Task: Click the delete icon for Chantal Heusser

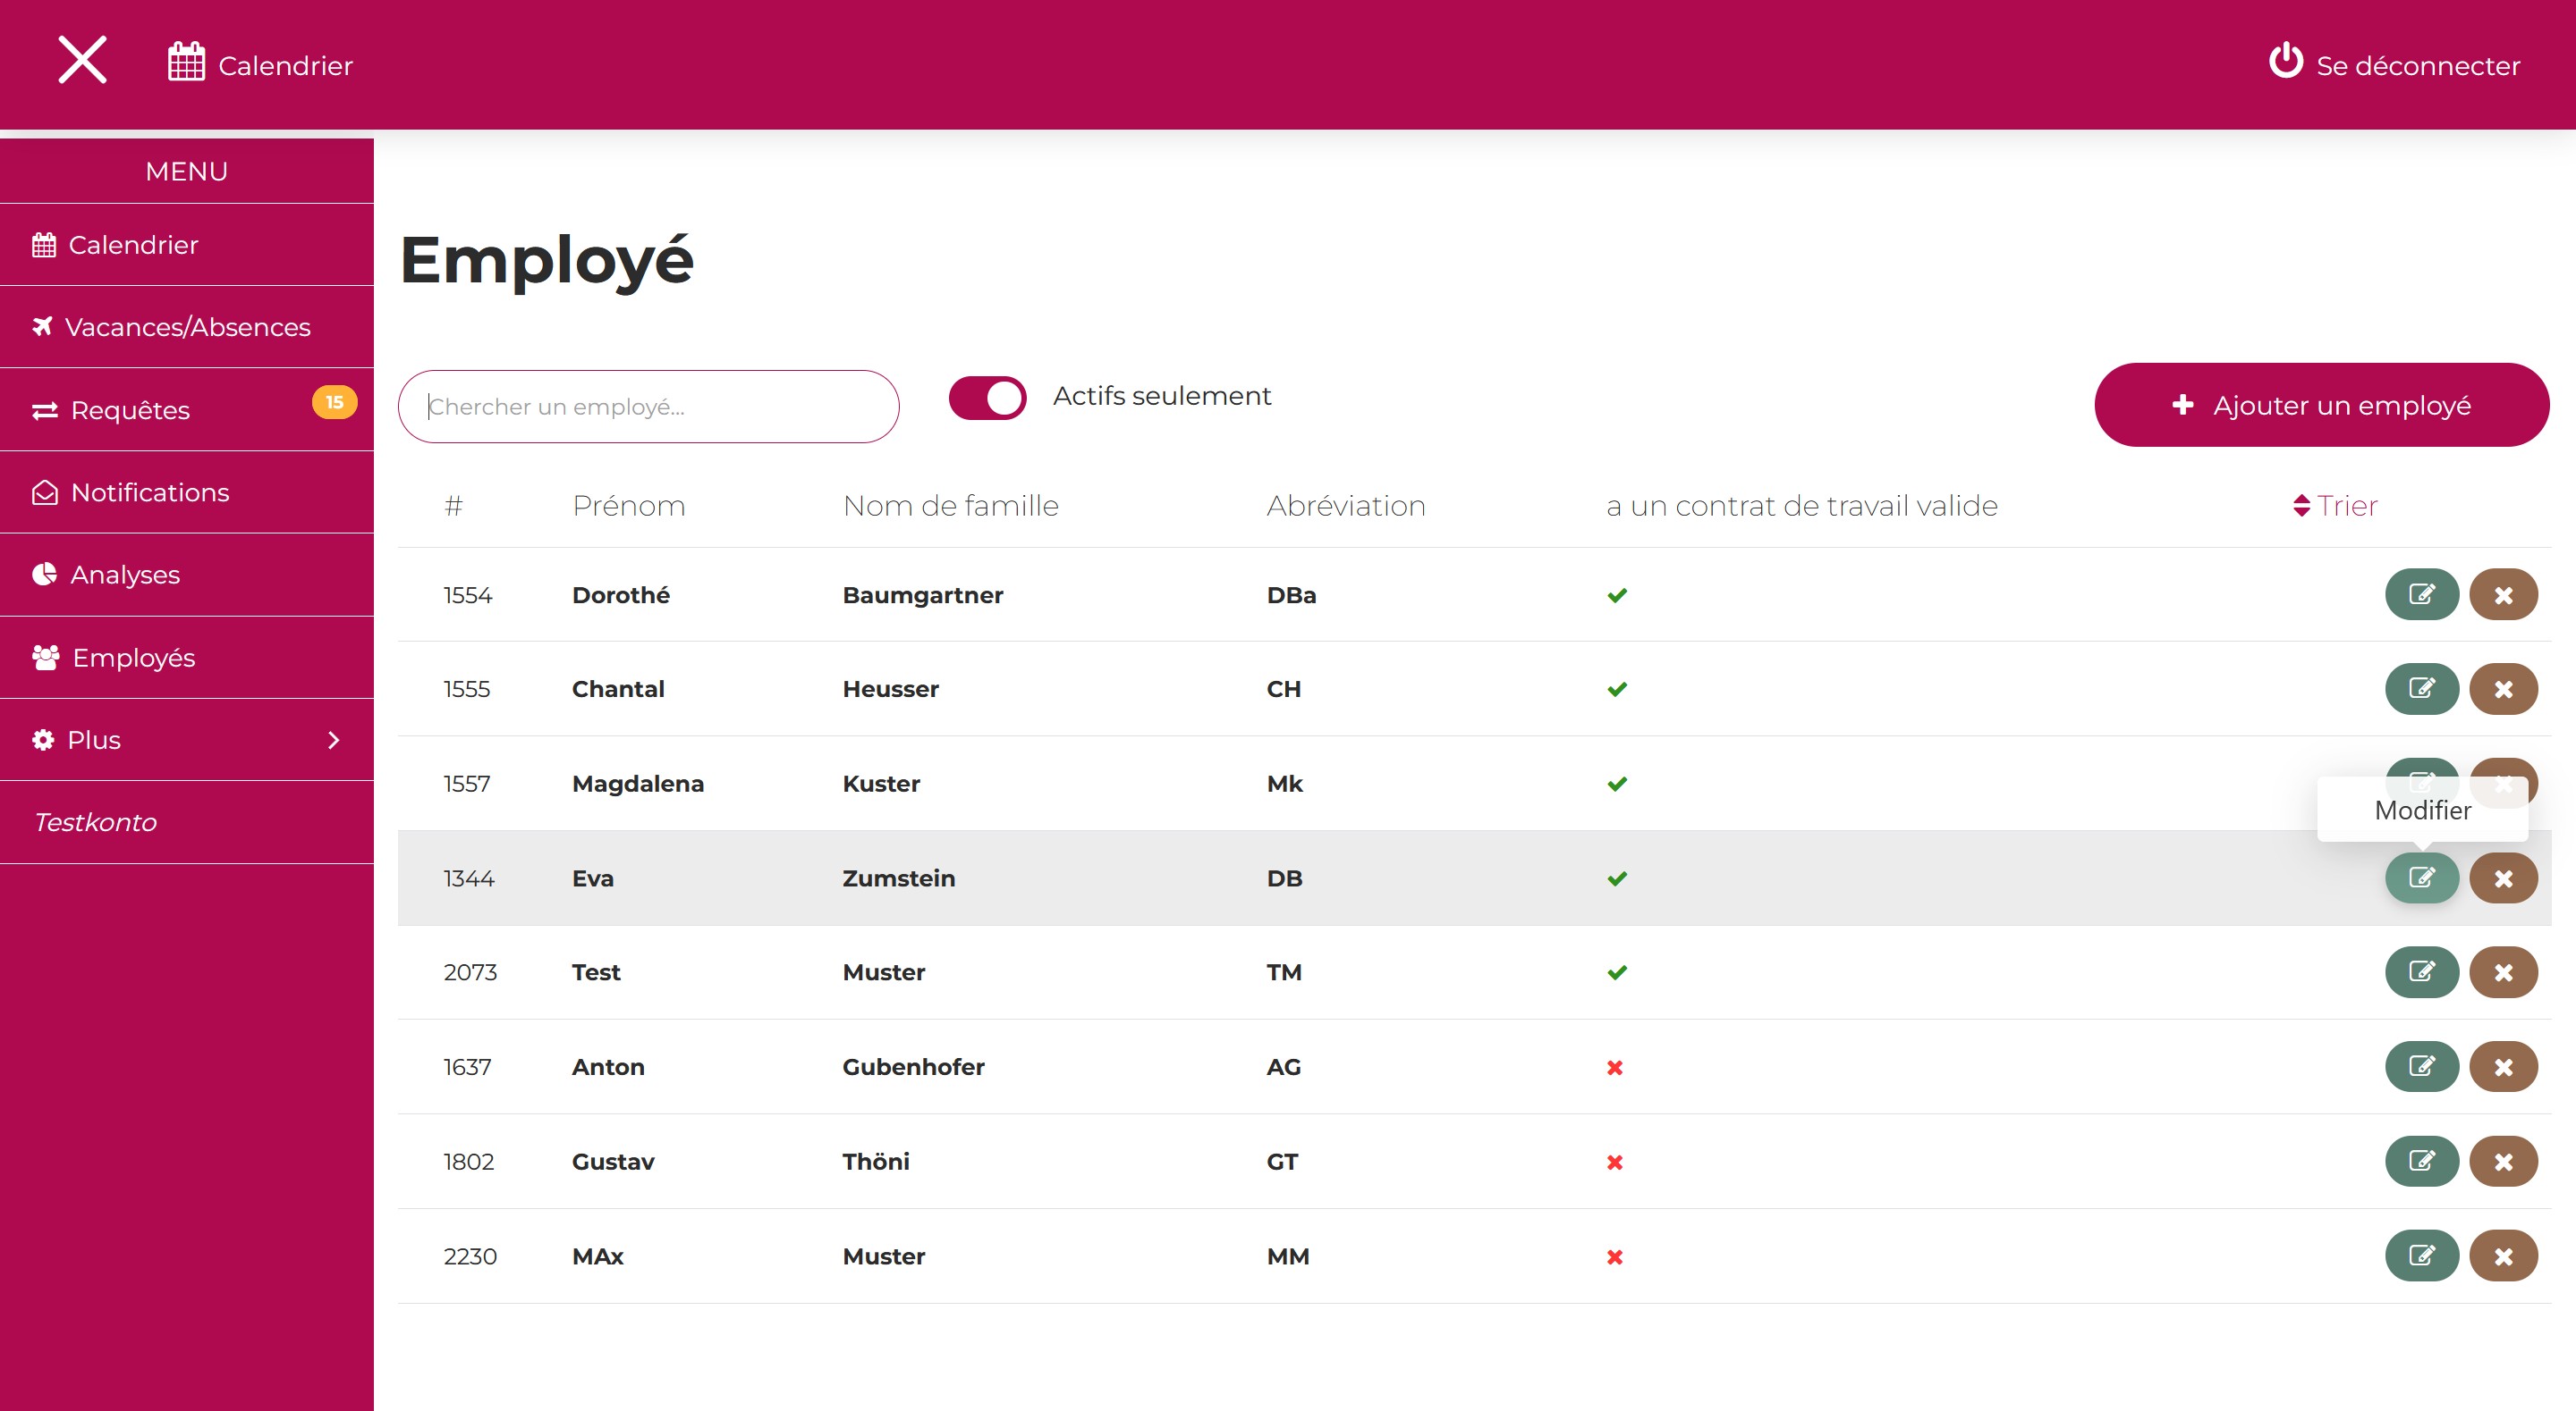Action: (x=2503, y=688)
